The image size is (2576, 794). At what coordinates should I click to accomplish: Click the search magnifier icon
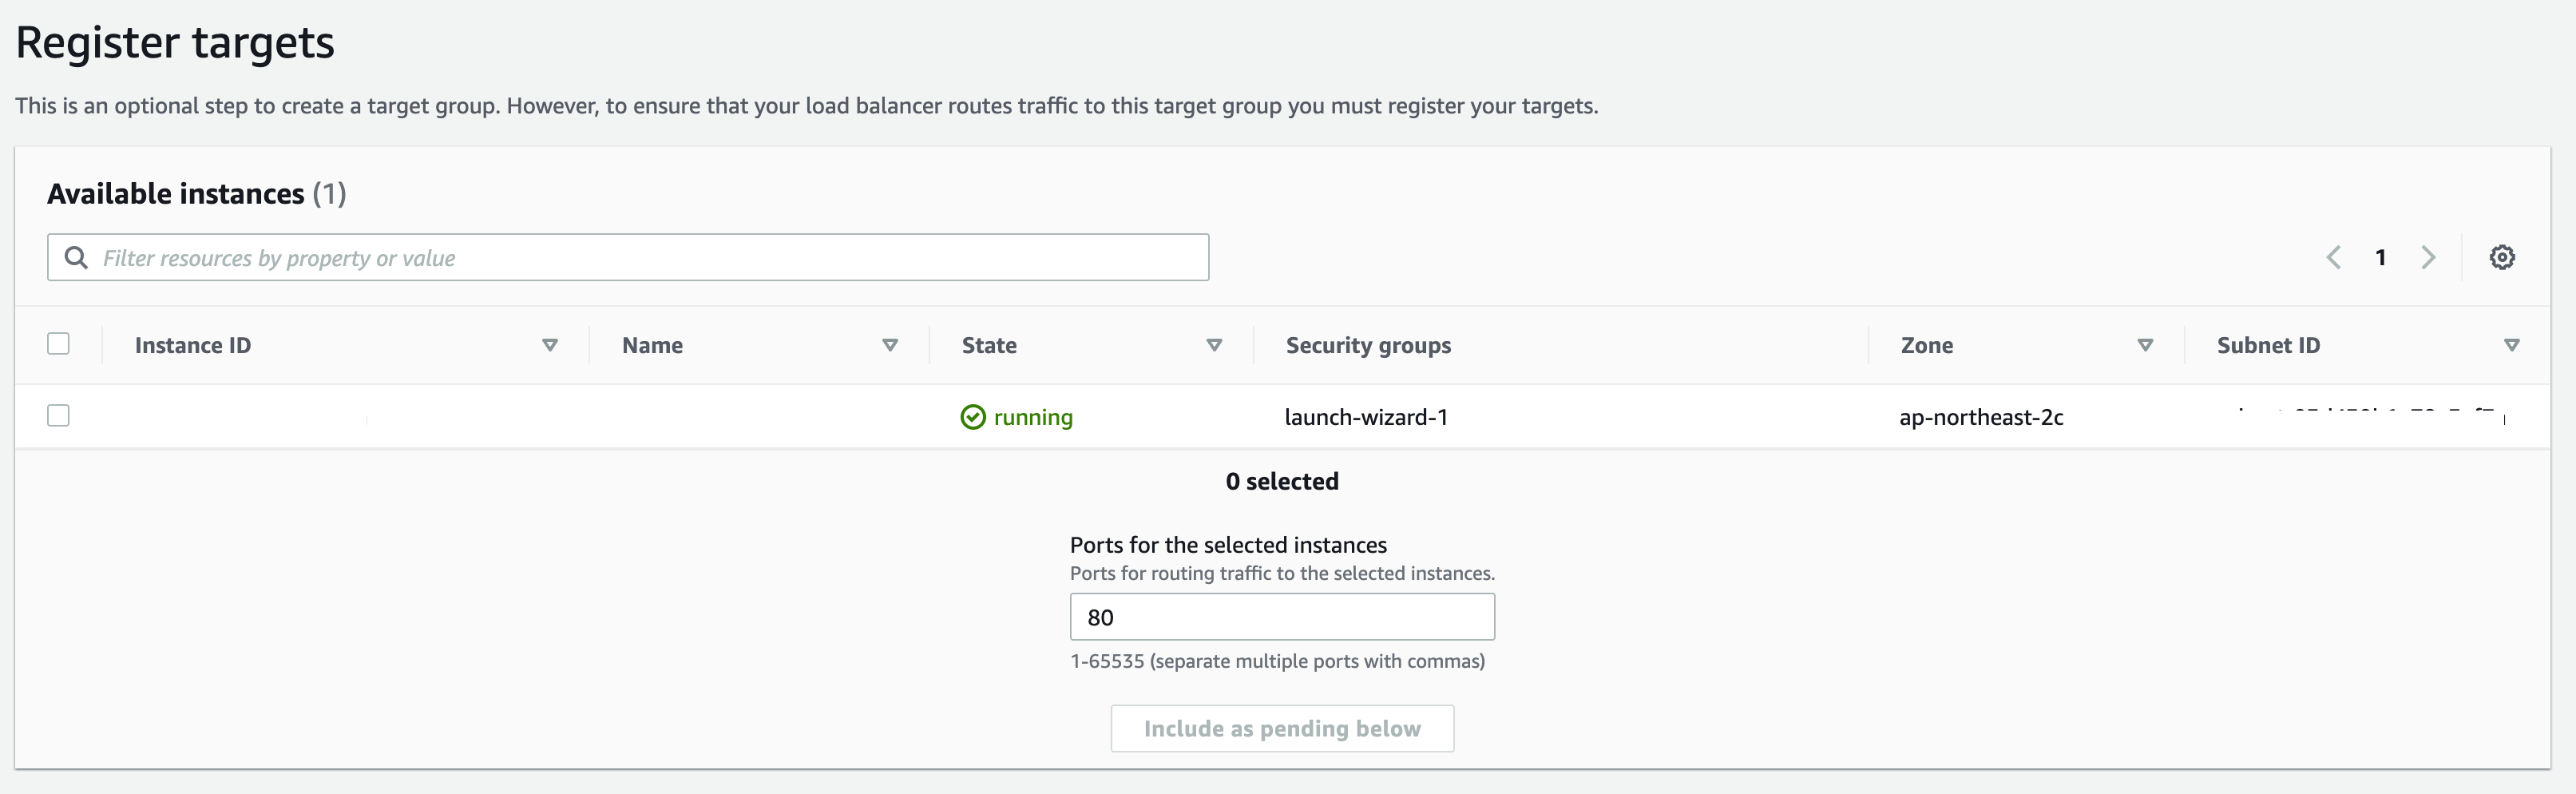point(76,258)
